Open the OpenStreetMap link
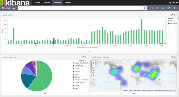The width and height of the screenshot is (179, 97). point(155,90)
